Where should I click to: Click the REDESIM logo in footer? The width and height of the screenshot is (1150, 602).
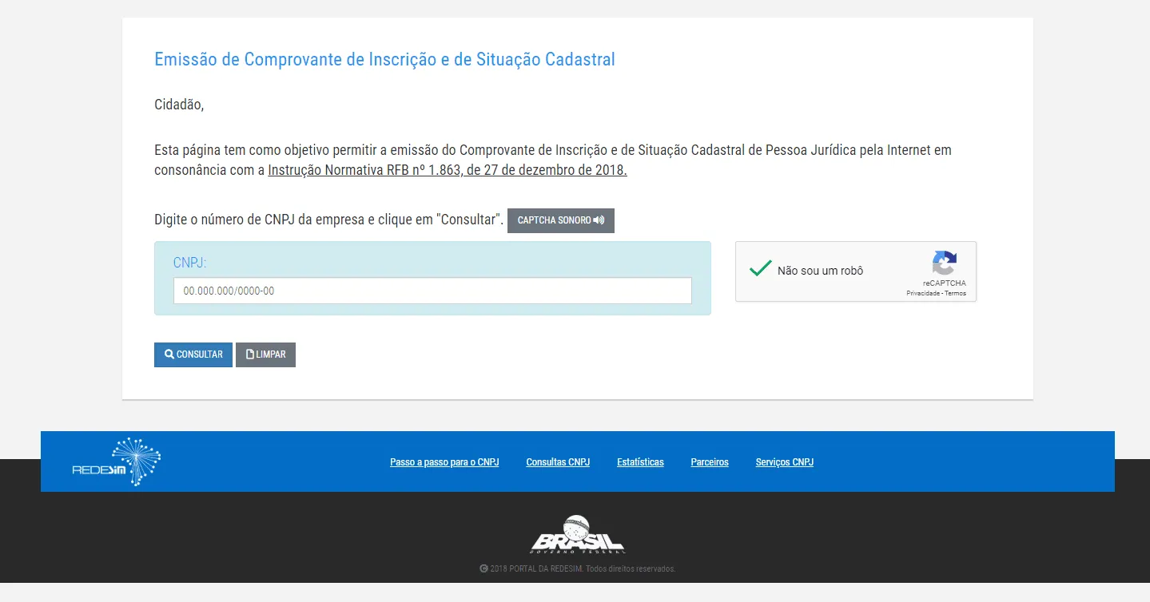pyautogui.click(x=117, y=461)
